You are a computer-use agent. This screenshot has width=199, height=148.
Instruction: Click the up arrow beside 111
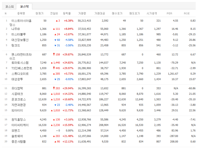pos(54,29)
